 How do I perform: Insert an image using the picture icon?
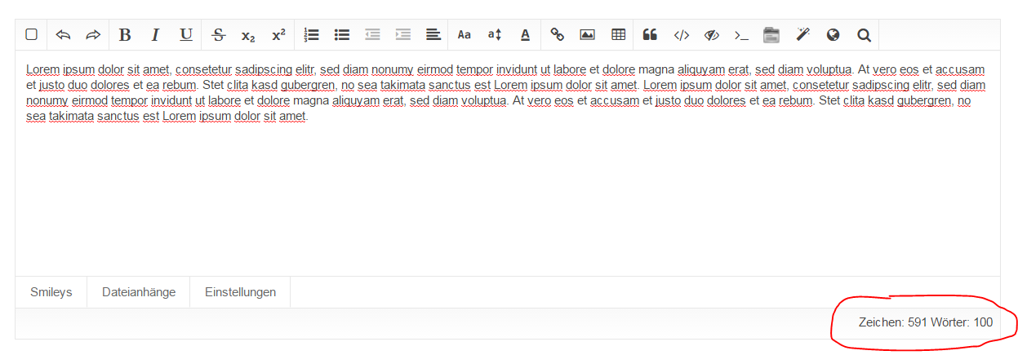click(x=587, y=34)
